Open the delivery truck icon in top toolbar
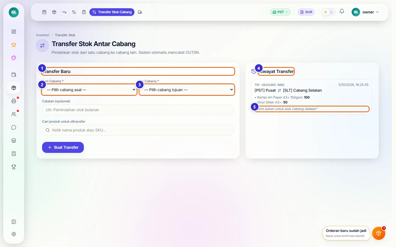The image size is (396, 247). 140,12
